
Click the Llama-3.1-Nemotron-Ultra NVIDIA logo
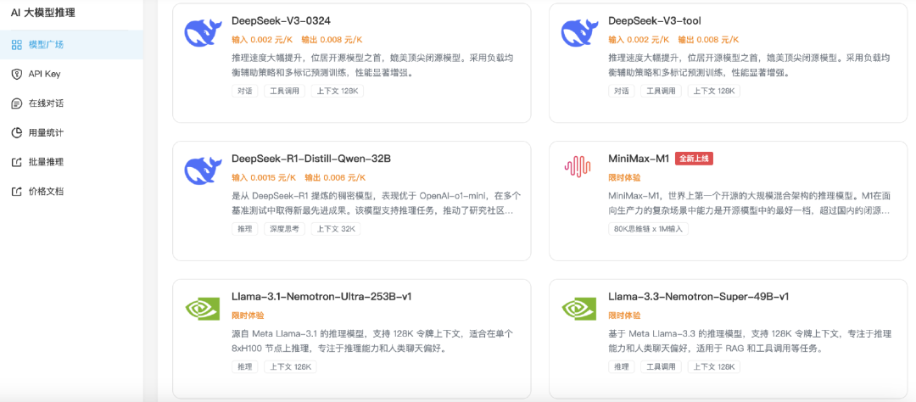pos(202,307)
